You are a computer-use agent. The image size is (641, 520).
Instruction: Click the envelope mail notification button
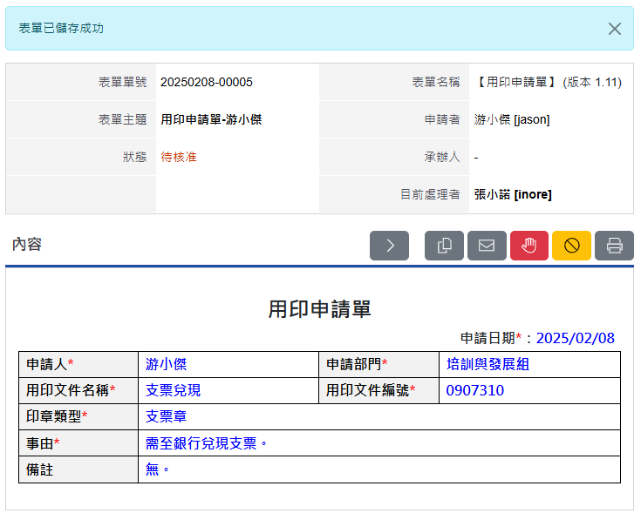(487, 246)
